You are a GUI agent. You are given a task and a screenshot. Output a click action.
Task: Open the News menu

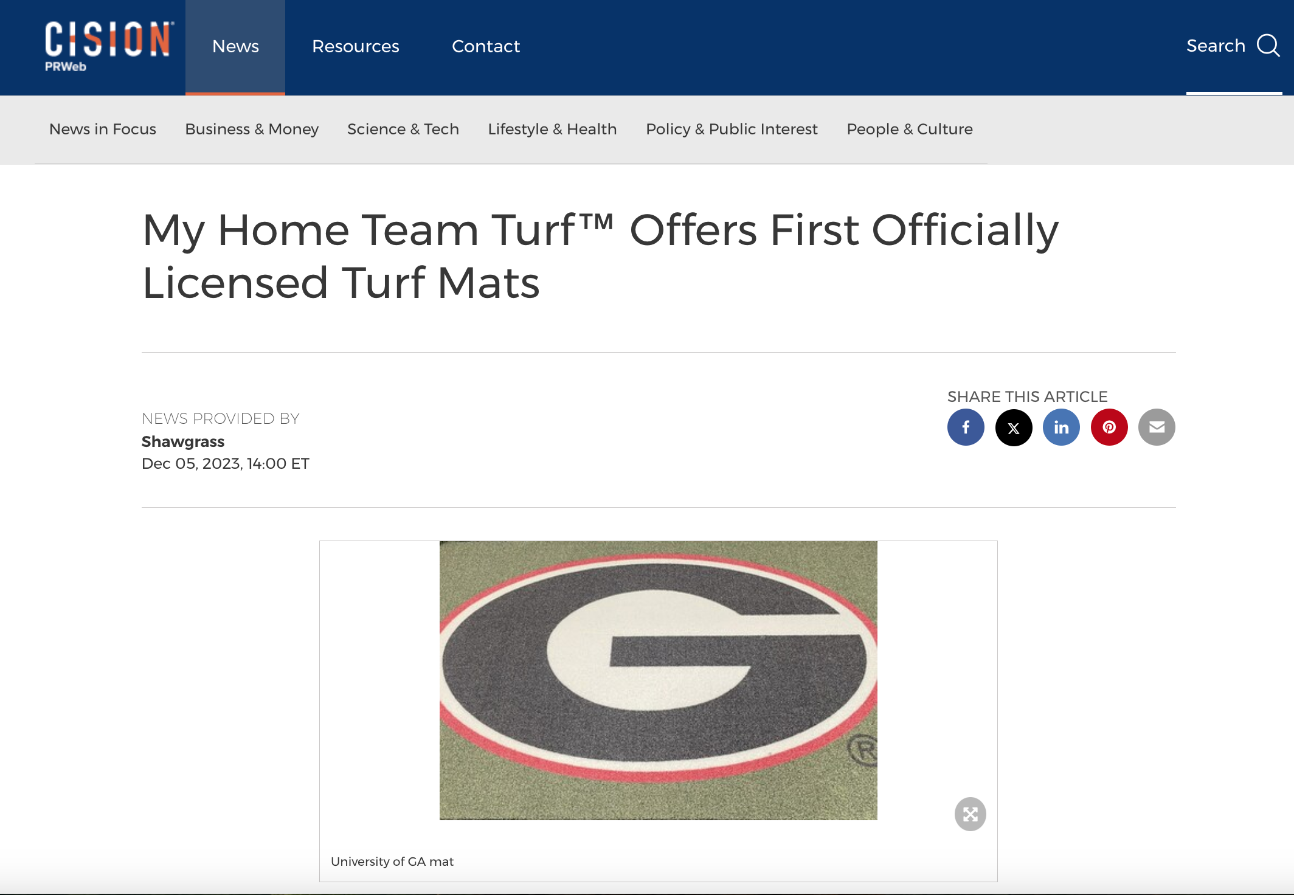click(235, 46)
